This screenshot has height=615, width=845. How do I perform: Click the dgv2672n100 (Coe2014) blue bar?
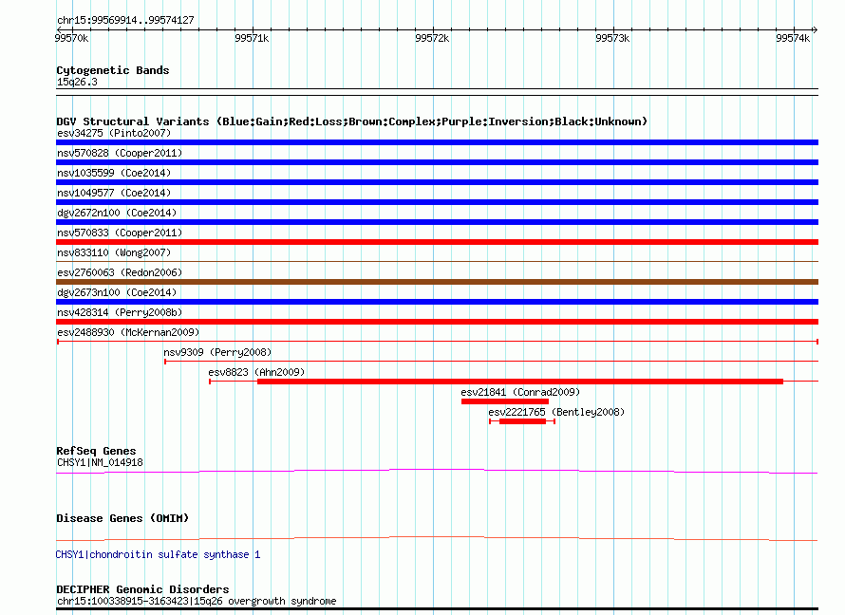pos(437,222)
